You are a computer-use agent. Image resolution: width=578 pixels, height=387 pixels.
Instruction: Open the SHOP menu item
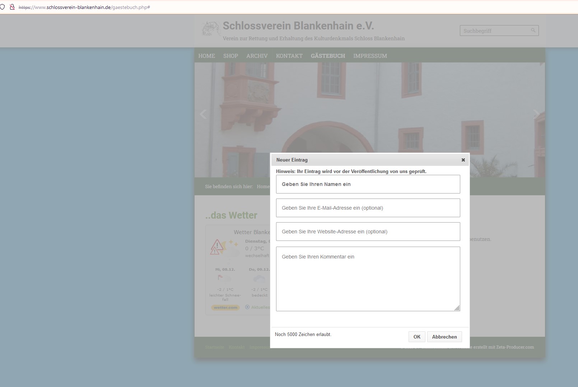coord(230,56)
